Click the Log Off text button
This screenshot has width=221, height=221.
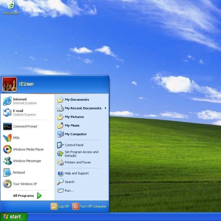click(64, 206)
